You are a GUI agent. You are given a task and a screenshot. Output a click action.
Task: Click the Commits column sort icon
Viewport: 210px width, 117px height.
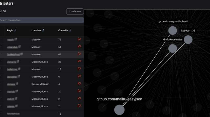(70, 30)
